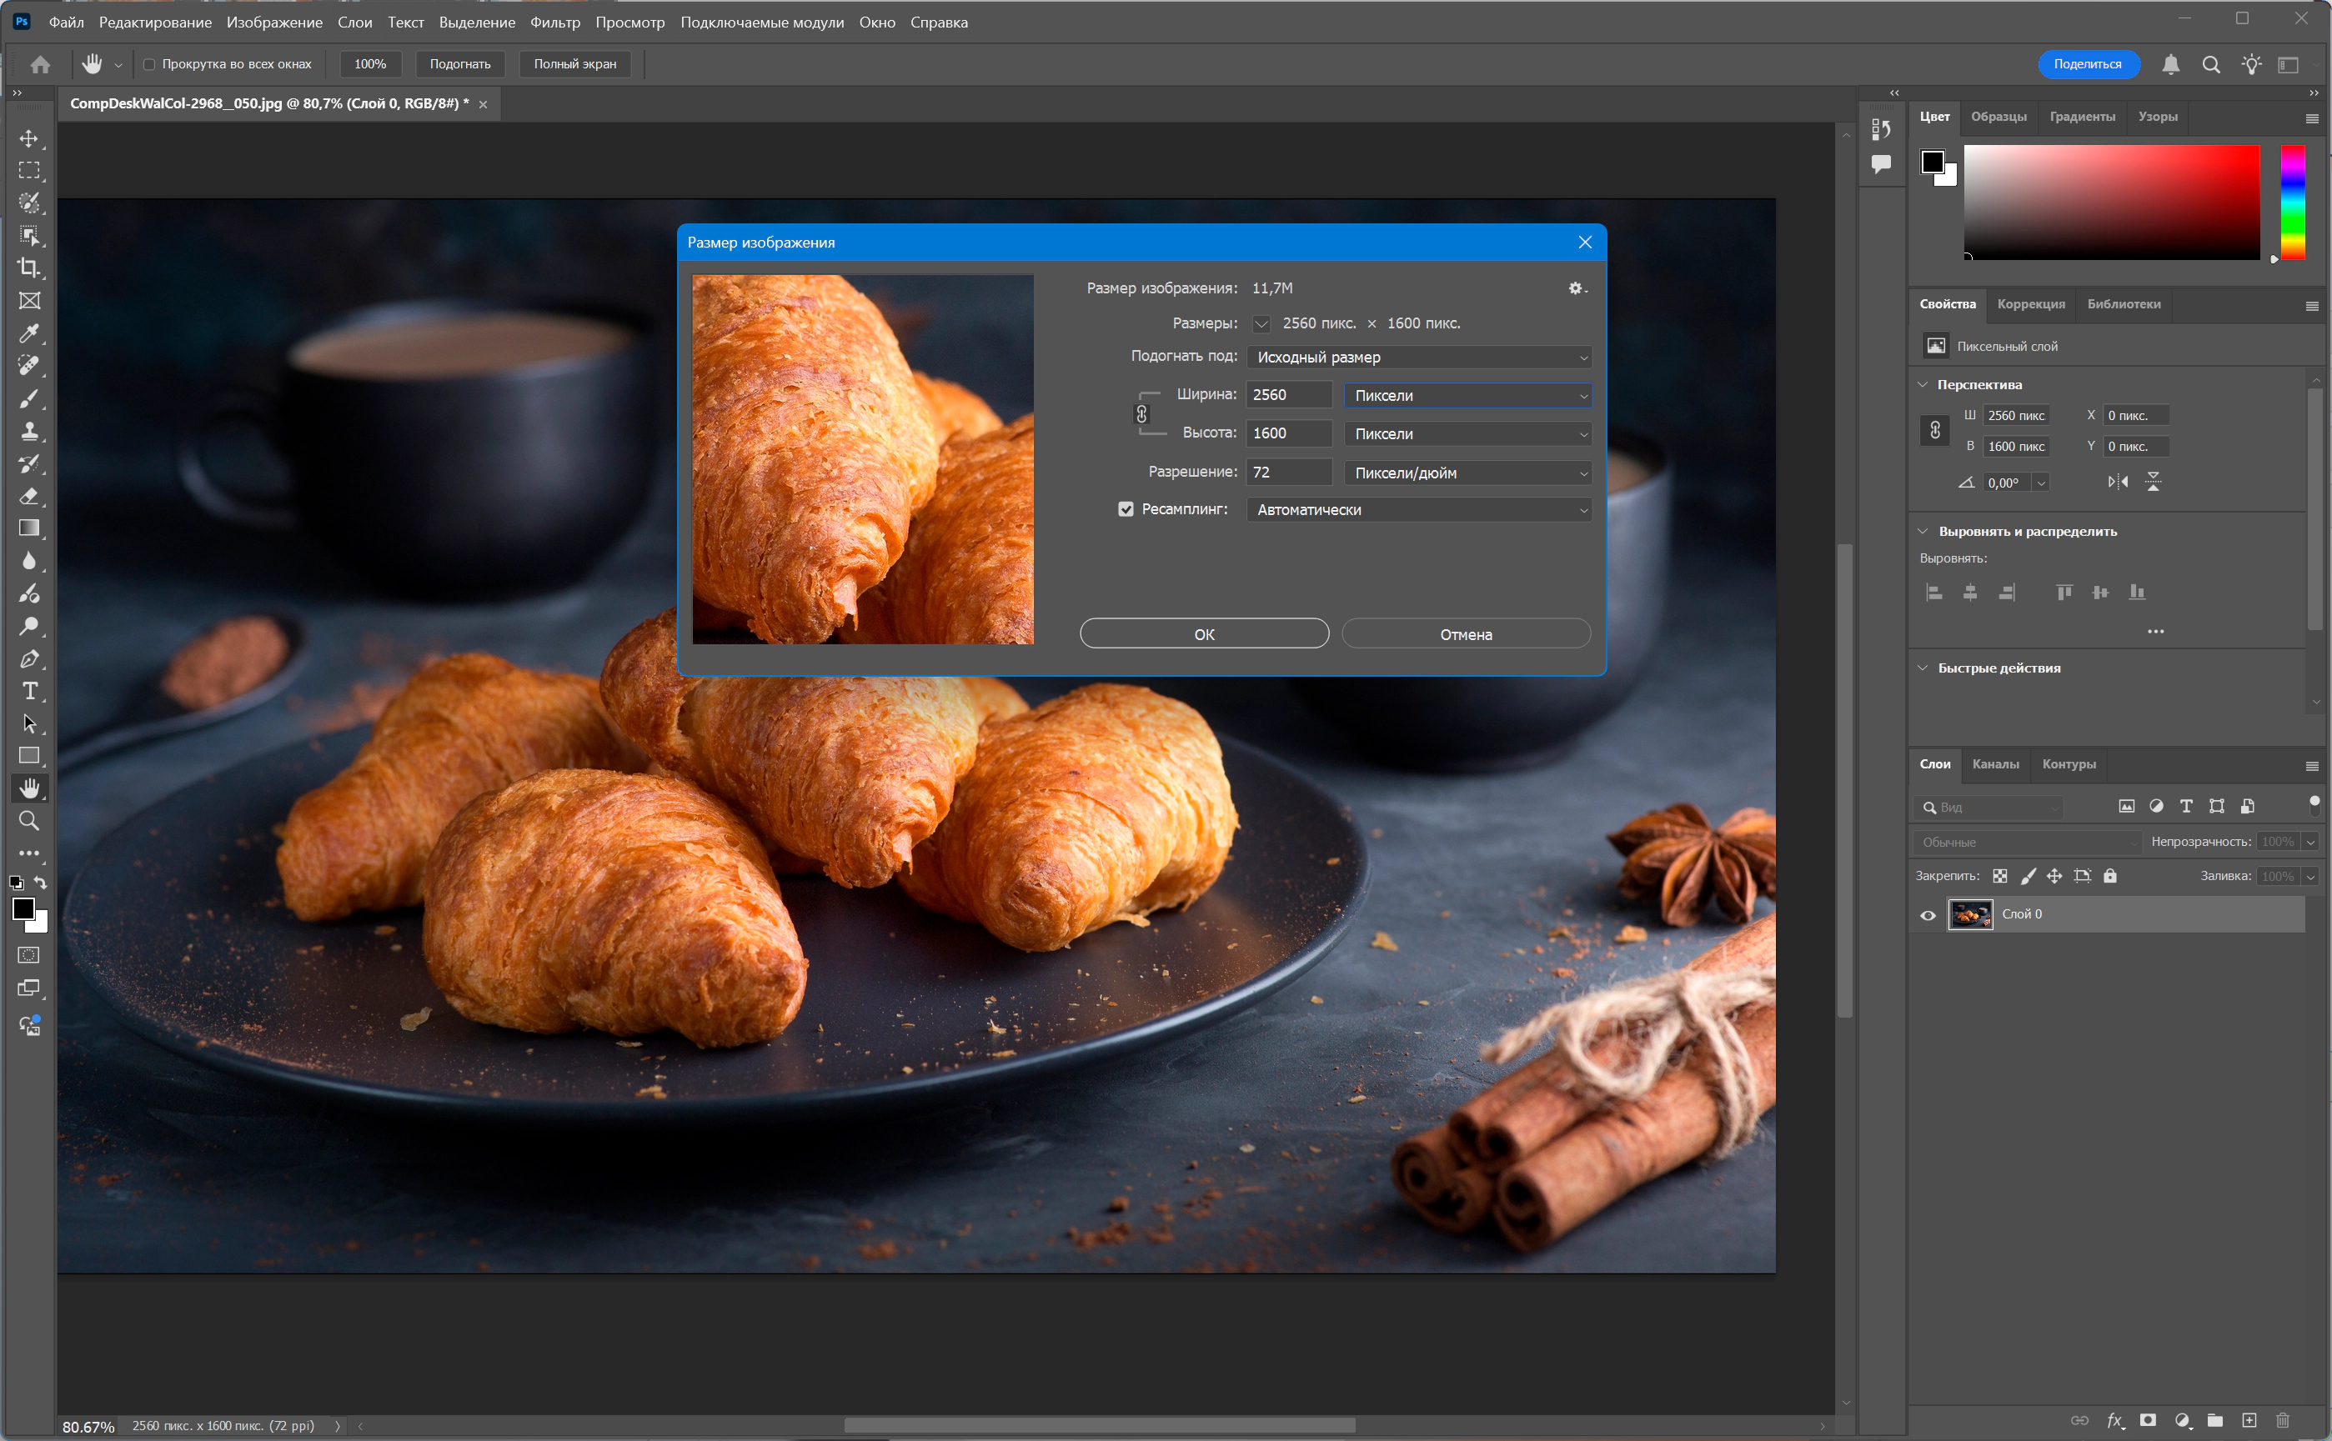Open the Ресамплинг method dropdown Автоматически
Screen dimensions: 2332x1441
point(1419,510)
